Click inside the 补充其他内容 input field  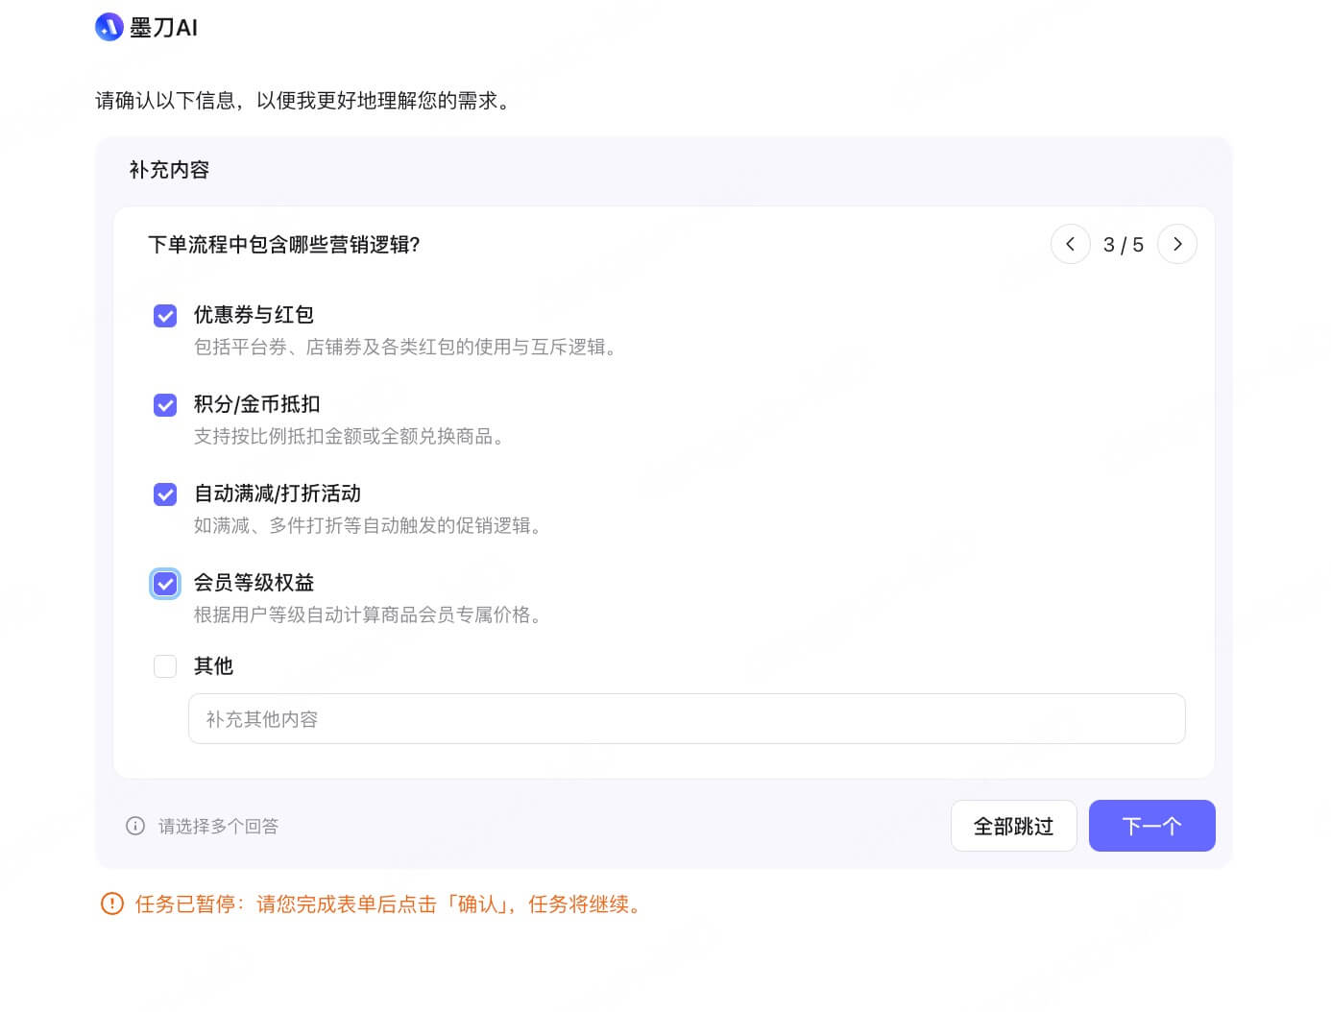[x=687, y=718]
